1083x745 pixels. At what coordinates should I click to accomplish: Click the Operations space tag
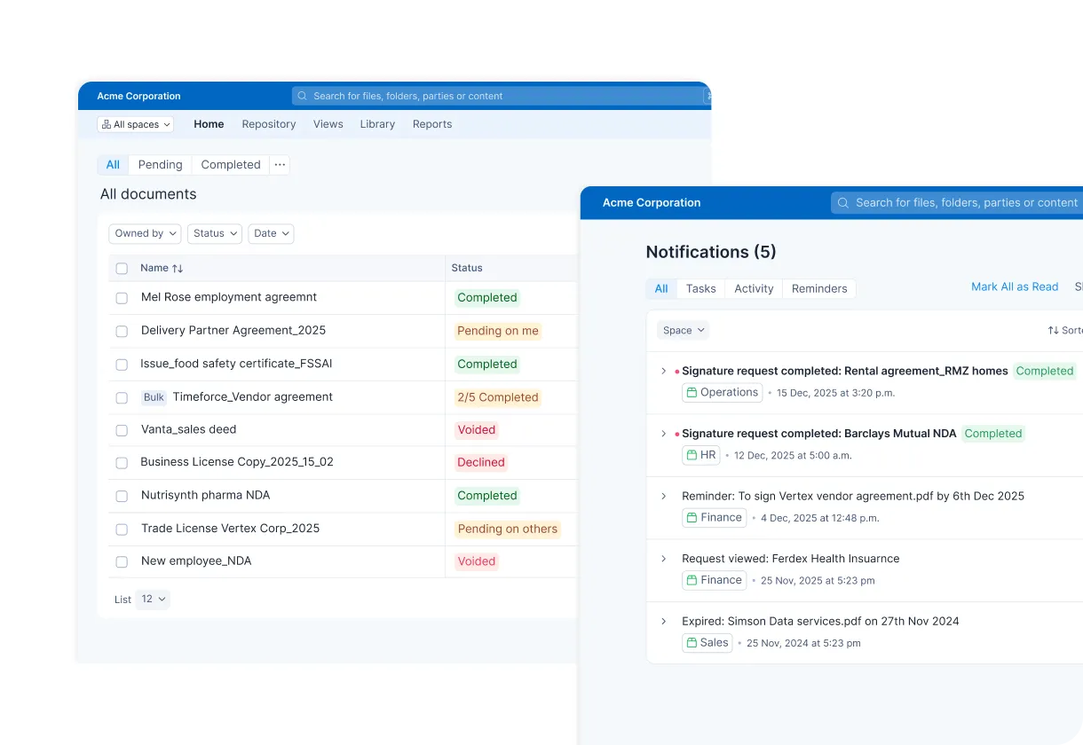722,392
